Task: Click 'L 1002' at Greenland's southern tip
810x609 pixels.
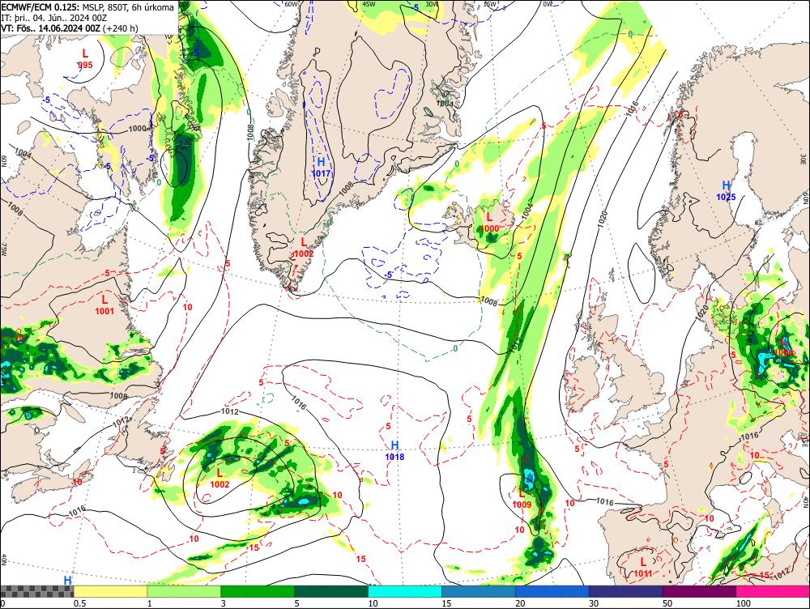Action: click(303, 248)
